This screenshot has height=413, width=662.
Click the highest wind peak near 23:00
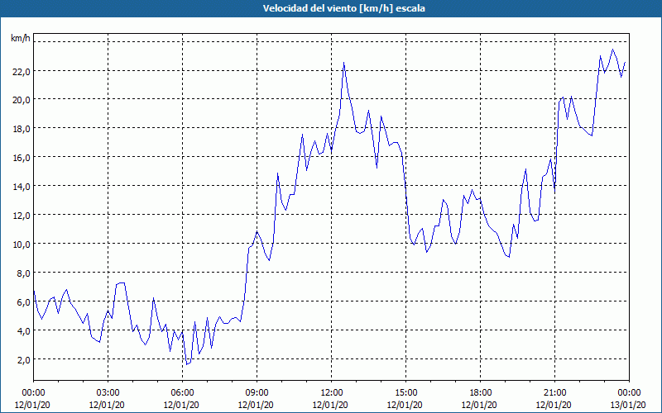click(x=613, y=50)
